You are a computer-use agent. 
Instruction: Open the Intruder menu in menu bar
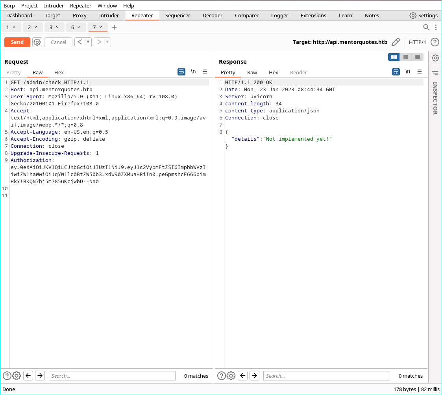[54, 6]
